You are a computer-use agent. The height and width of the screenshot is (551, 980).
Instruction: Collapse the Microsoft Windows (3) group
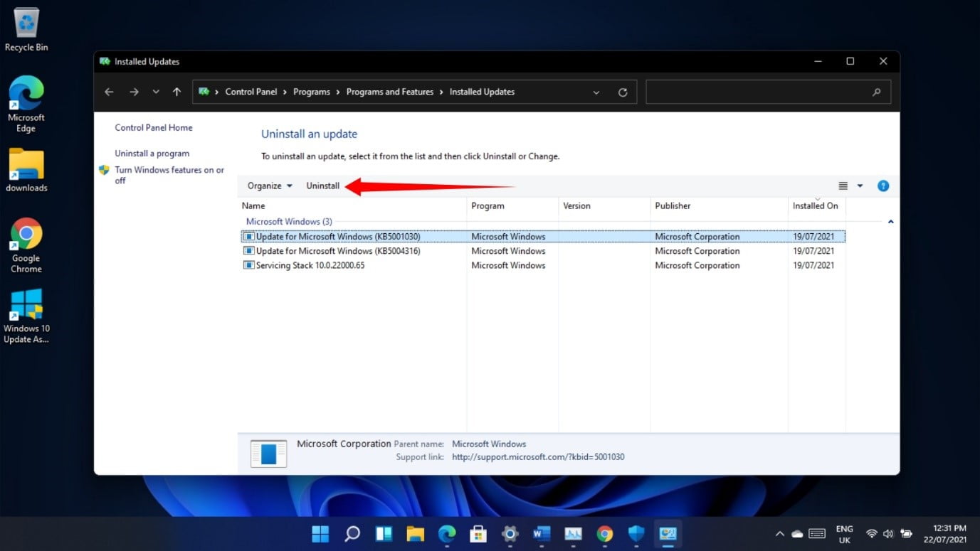890,221
